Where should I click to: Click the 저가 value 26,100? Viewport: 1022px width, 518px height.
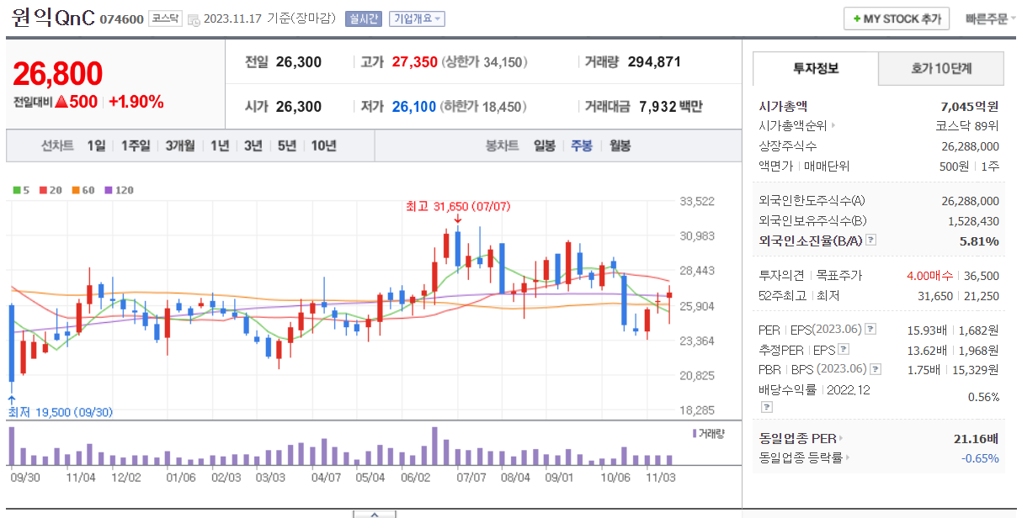pos(415,107)
